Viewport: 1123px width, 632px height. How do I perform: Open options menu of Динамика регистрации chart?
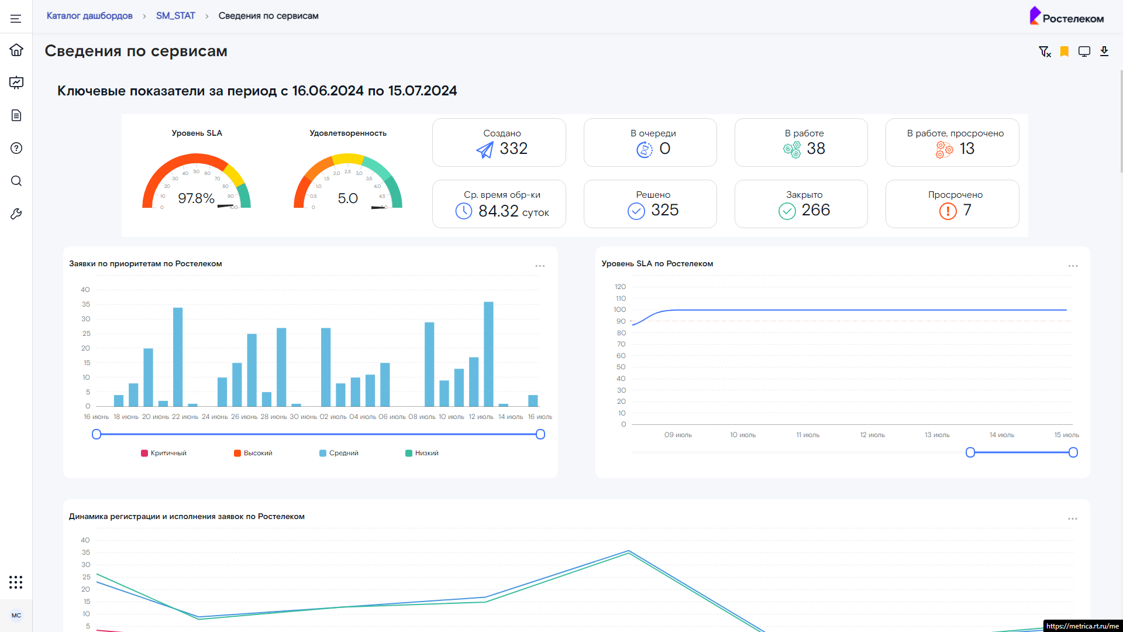click(1073, 519)
